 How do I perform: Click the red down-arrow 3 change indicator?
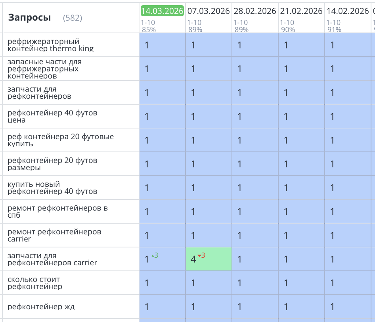[x=201, y=256]
